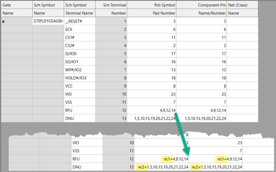Select Pad Number cell '8' in the VCC row

[x=152, y=86]
